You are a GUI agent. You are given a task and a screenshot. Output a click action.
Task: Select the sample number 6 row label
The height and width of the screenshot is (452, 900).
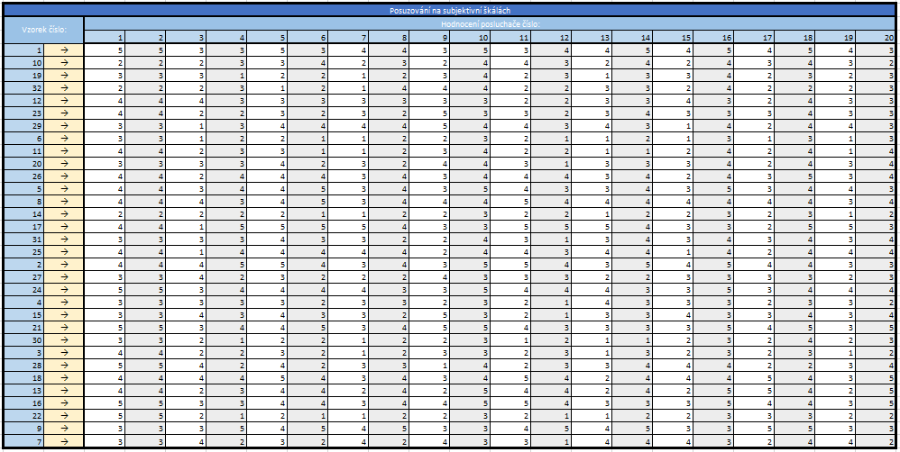click(x=24, y=139)
